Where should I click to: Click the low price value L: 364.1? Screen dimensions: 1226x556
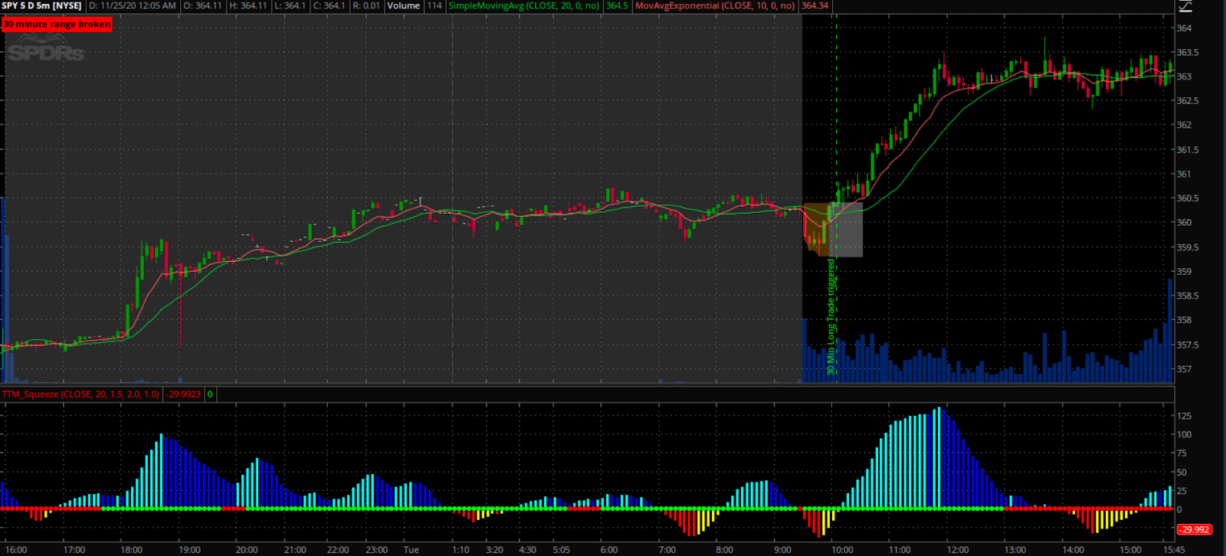click(x=290, y=5)
